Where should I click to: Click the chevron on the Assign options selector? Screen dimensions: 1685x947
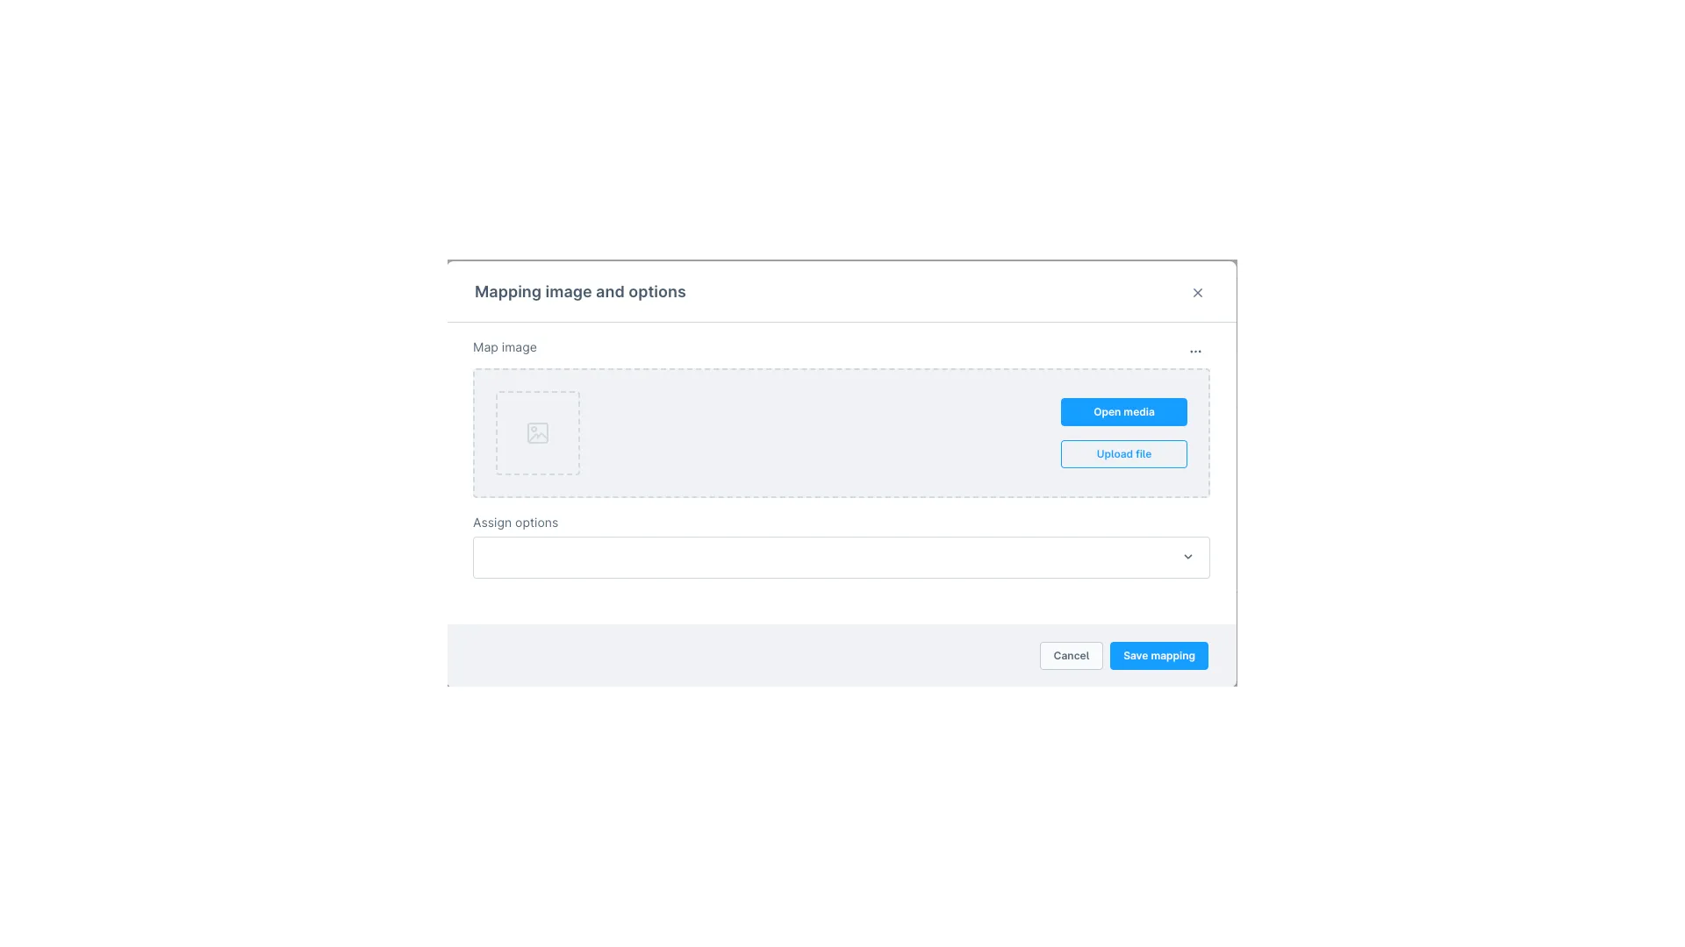1188,556
